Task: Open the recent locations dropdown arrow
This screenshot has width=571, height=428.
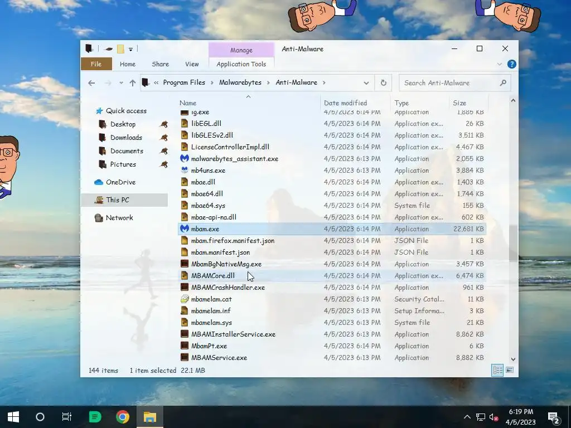Action: [121, 83]
